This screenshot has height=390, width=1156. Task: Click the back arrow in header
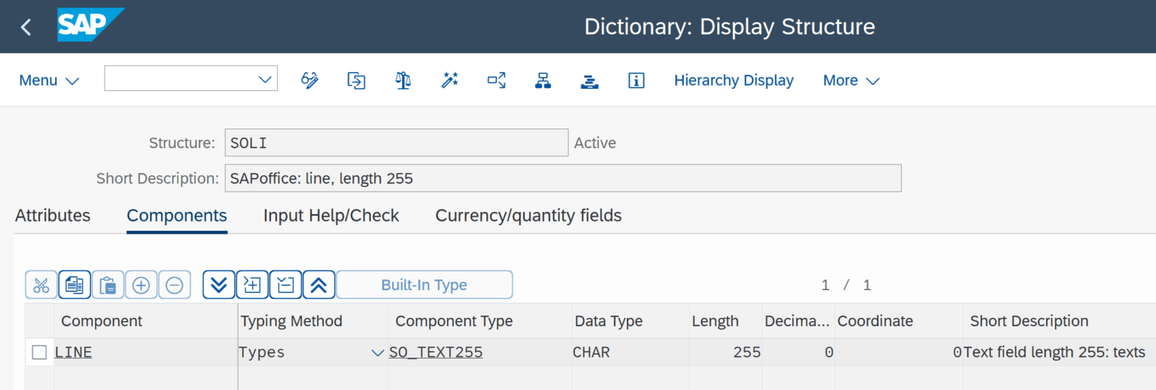point(26,27)
